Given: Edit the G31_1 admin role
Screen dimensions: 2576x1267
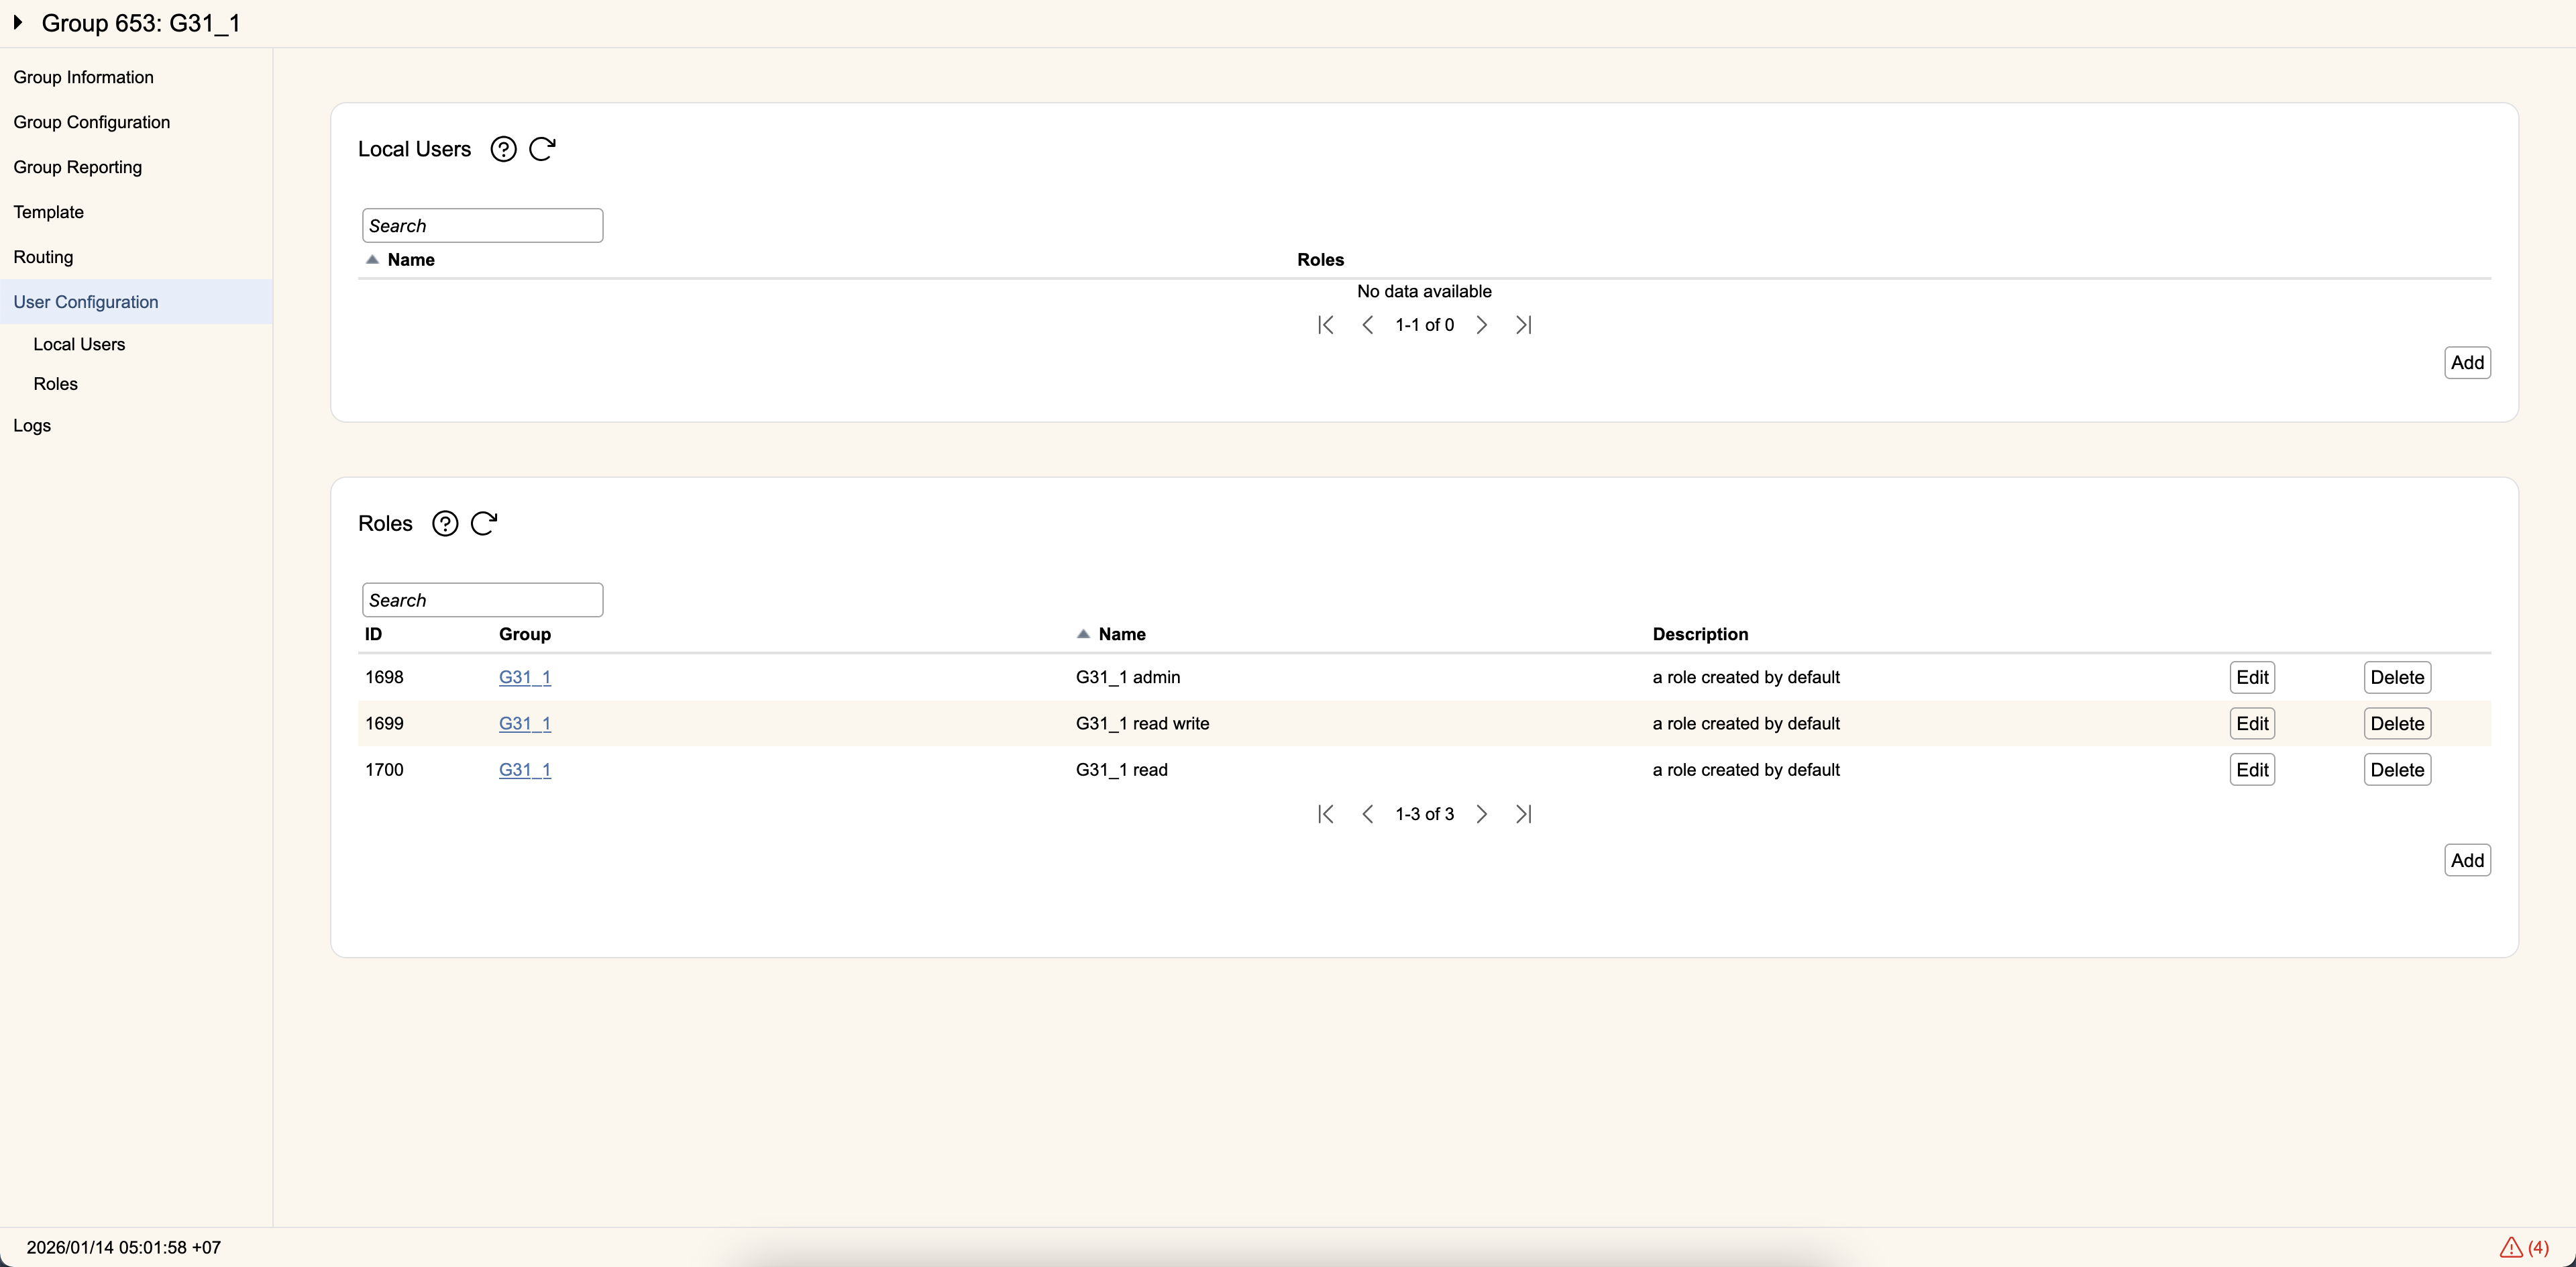Looking at the screenshot, I should (2252, 677).
